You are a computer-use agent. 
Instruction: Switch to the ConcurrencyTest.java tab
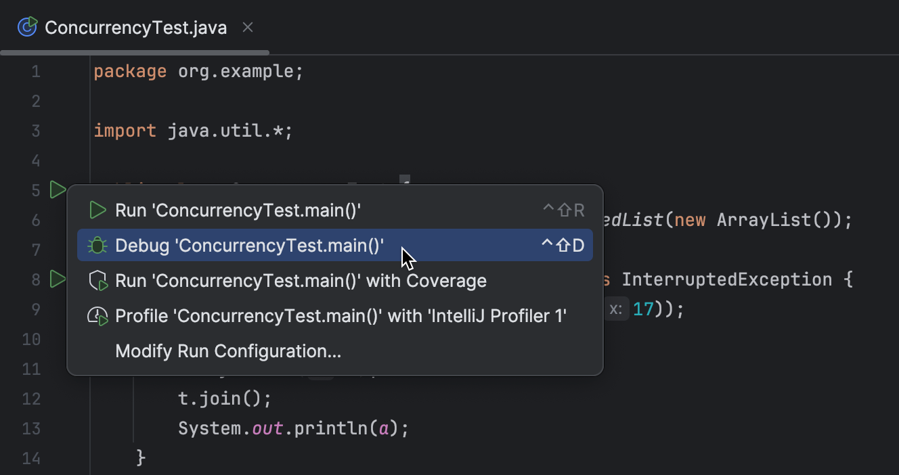135,27
